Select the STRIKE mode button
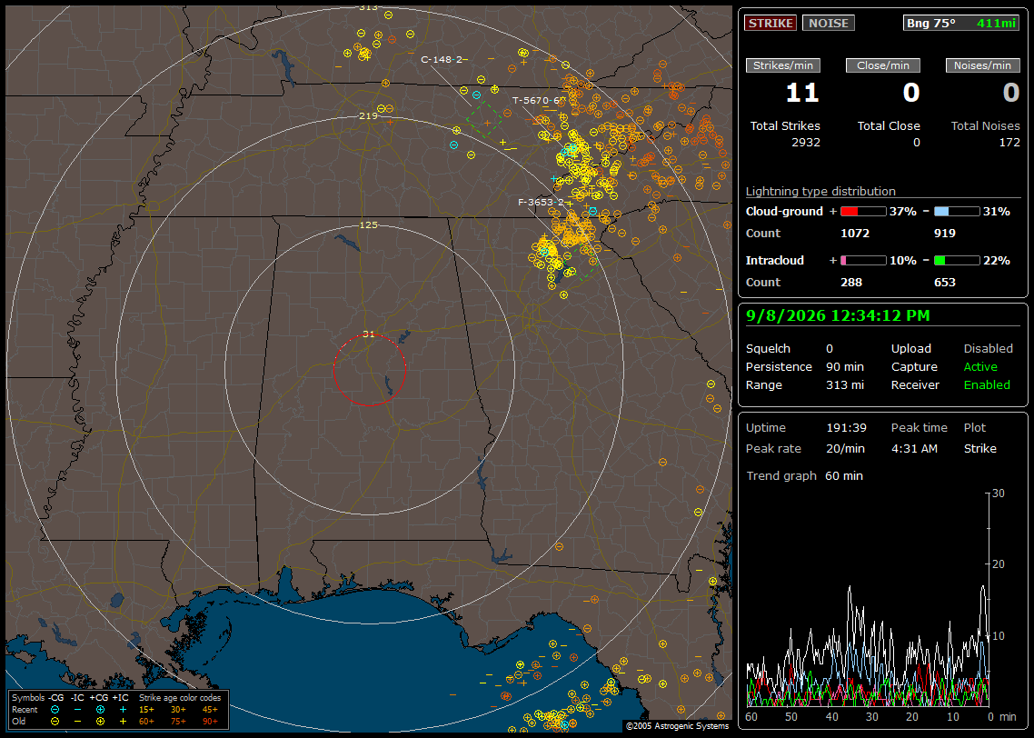 click(x=771, y=23)
